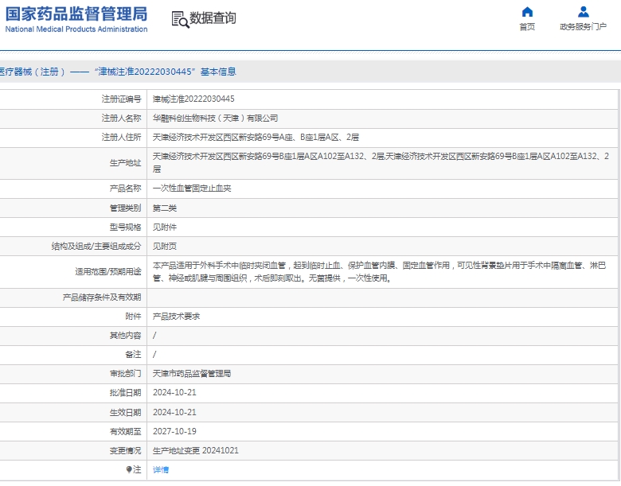Click the 适用范围/预期用途 label
This screenshot has height=486, width=621.
point(108,272)
